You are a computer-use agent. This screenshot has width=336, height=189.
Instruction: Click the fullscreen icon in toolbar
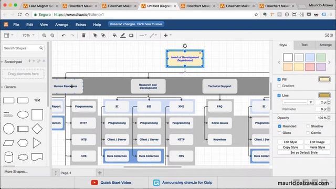coord(327,35)
